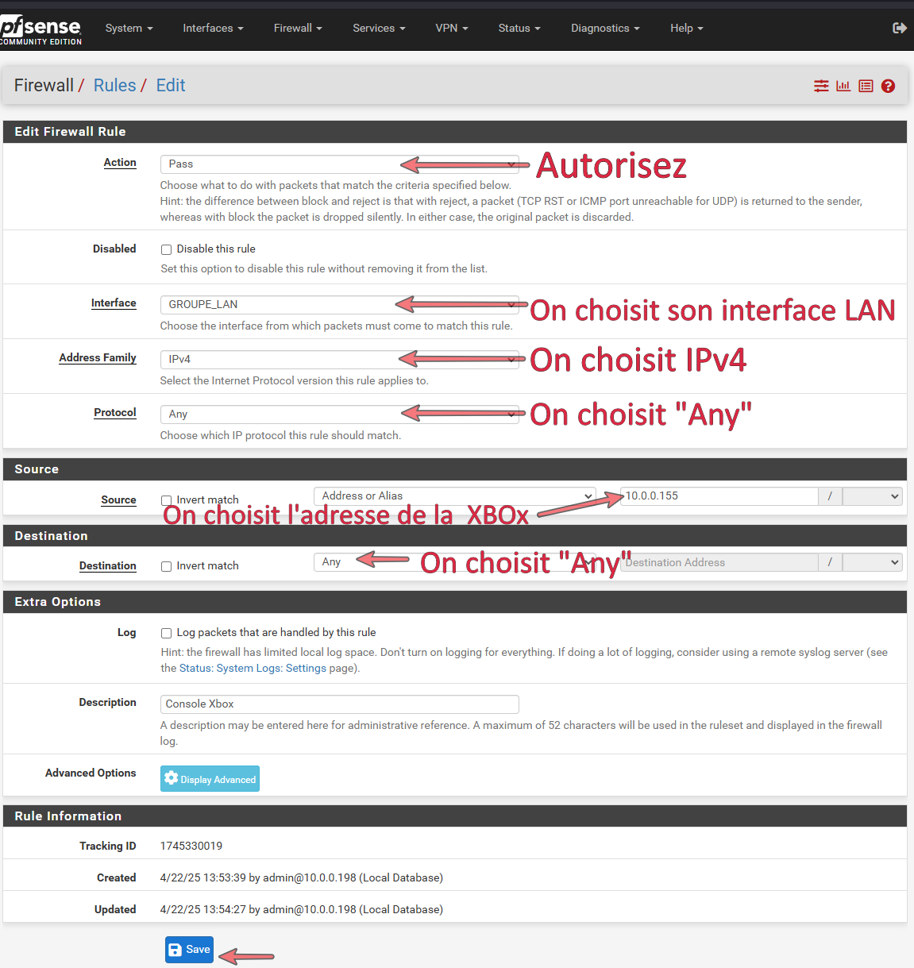Enable the Disable this rule checkbox
This screenshot has width=914, height=968.
click(167, 249)
